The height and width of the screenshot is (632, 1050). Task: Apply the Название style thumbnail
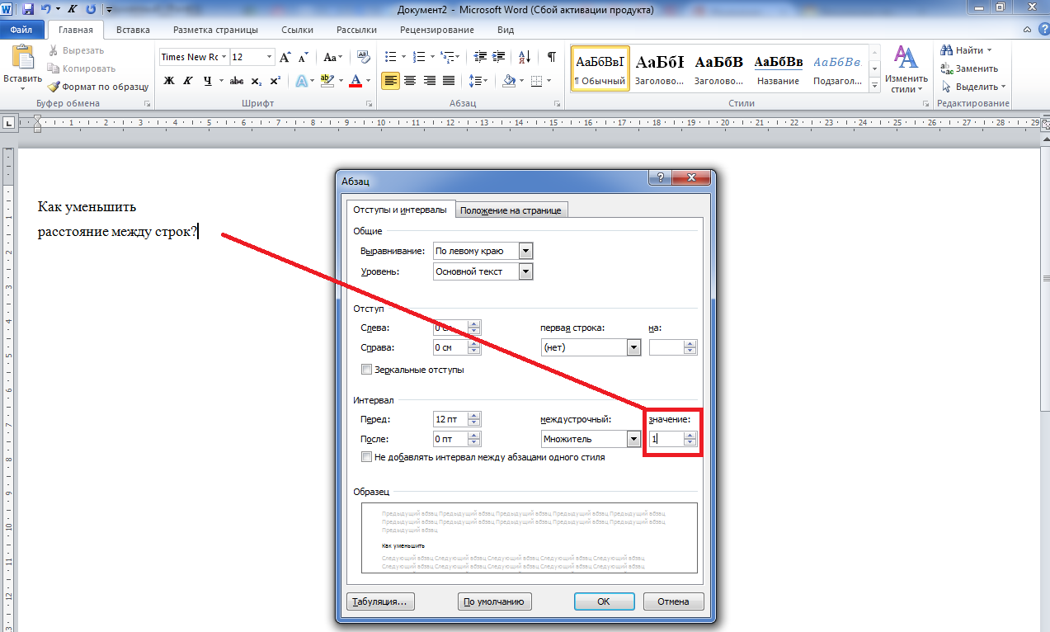tap(779, 68)
